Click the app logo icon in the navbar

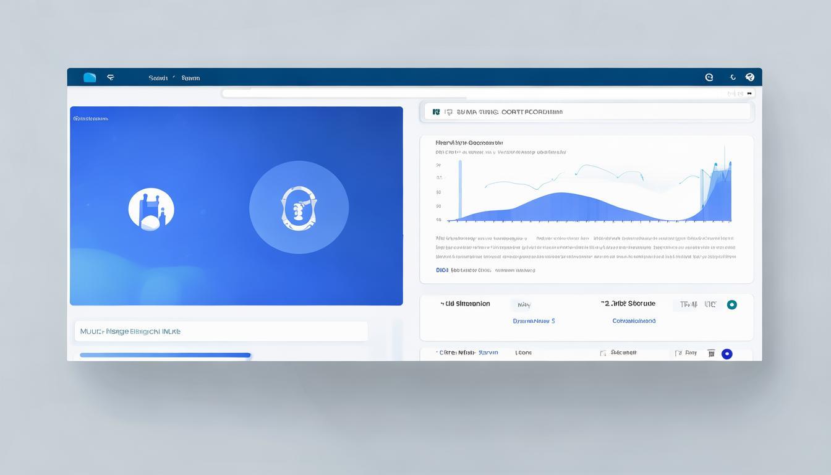click(89, 77)
